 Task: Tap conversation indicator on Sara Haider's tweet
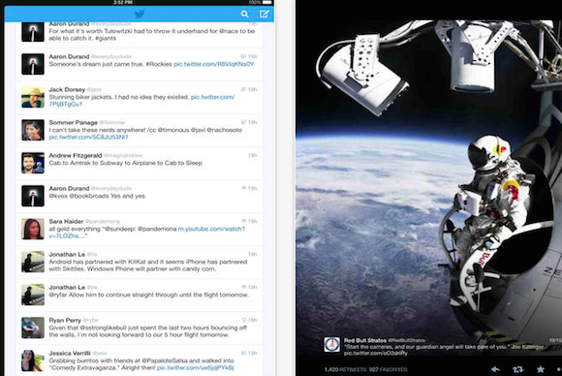[x=244, y=221]
